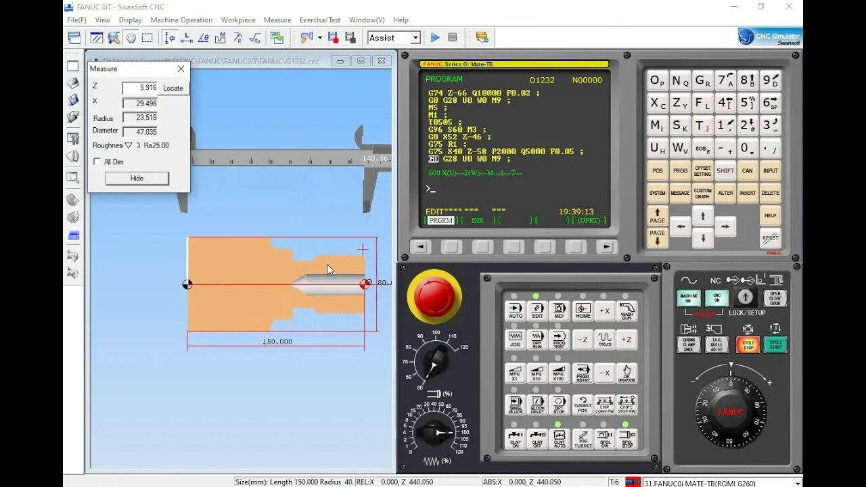Click the CHIP CONV FW key

tap(605, 405)
